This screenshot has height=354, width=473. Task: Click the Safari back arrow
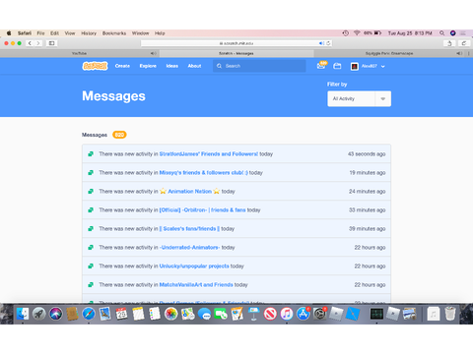30,43
